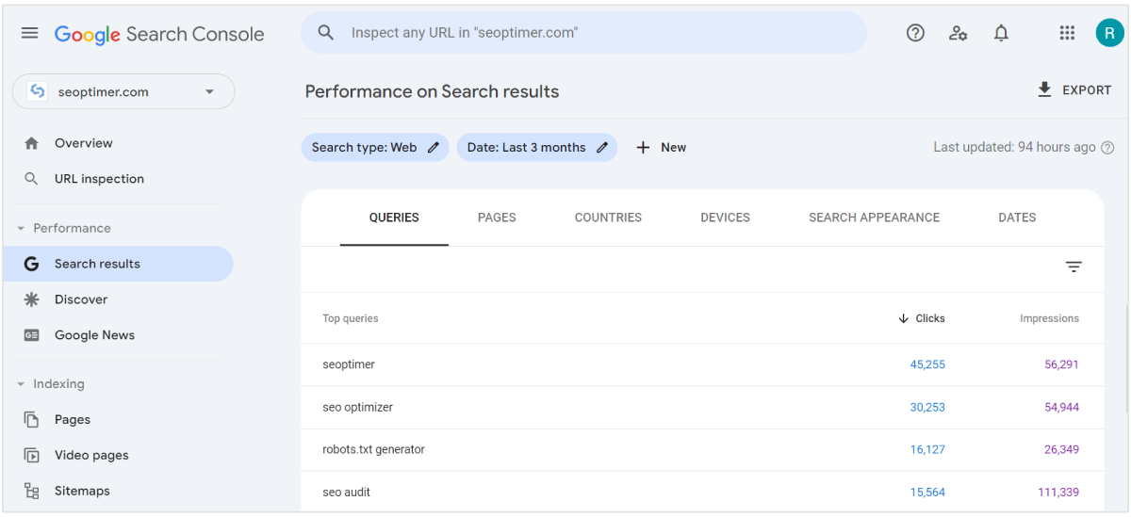1131x517 pixels.
Task: Sort the table by Clicks column
Action: click(922, 318)
